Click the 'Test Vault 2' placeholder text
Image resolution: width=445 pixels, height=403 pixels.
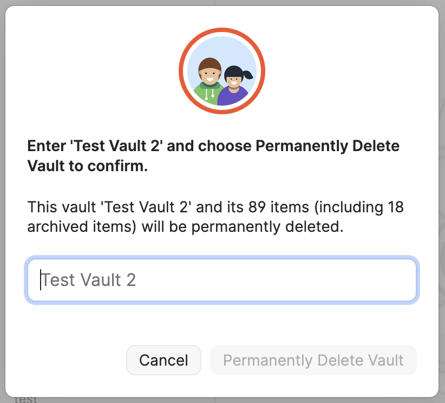[x=88, y=280]
